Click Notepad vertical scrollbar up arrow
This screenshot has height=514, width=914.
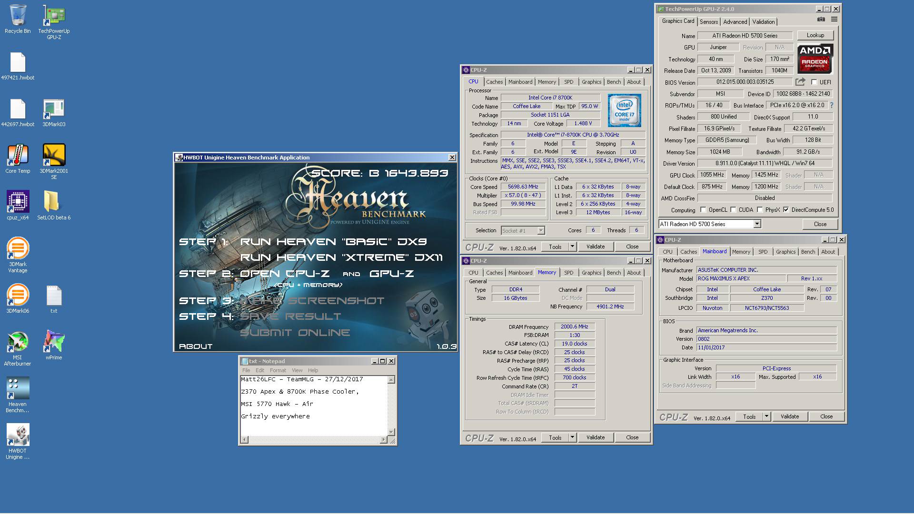[391, 380]
